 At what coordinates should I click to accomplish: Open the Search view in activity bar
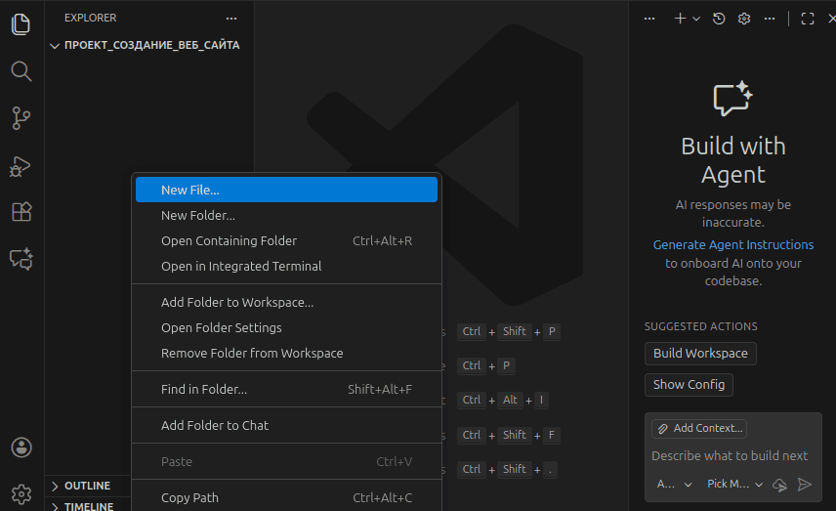[x=21, y=71]
